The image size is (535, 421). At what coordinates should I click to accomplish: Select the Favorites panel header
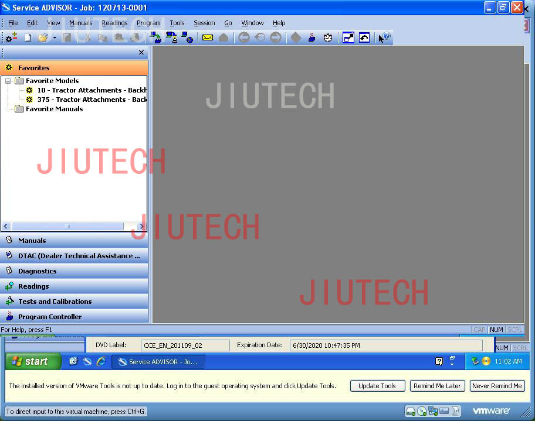tap(74, 68)
